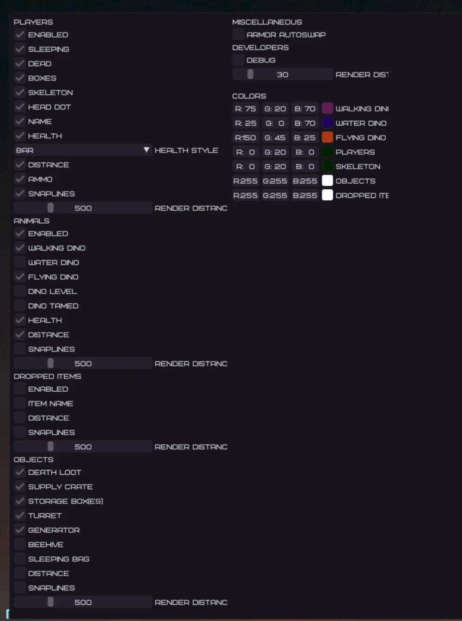The height and width of the screenshot is (621, 462).
Task: Click the Players dark green color swatch
Action: coord(327,152)
